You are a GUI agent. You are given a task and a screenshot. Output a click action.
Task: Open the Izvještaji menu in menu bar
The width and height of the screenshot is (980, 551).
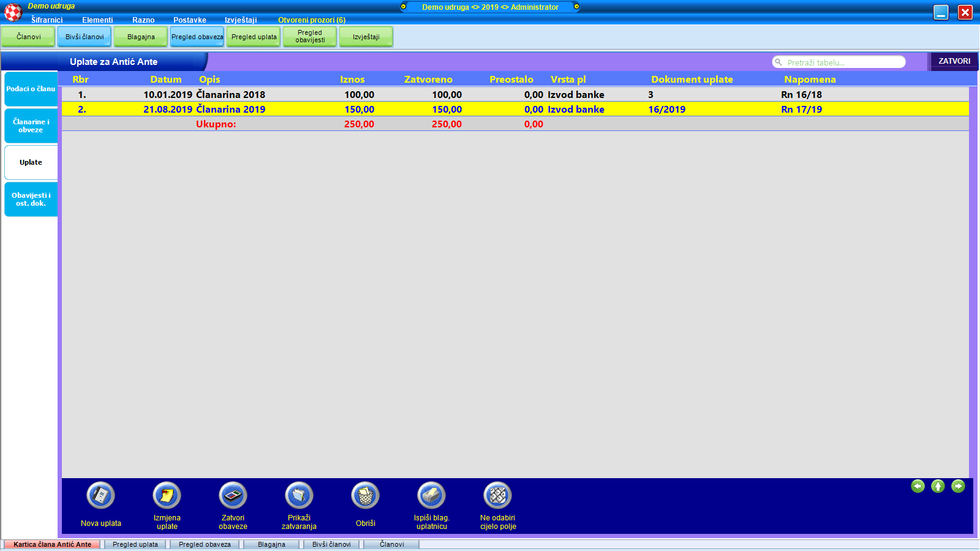(241, 20)
